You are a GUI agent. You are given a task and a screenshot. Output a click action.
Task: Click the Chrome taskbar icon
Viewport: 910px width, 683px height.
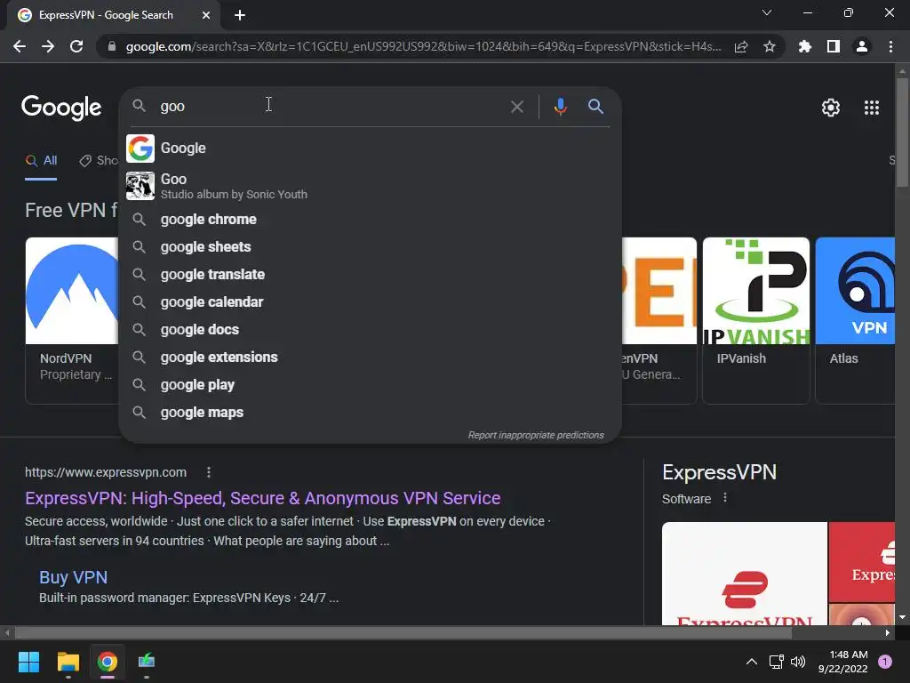(108, 662)
